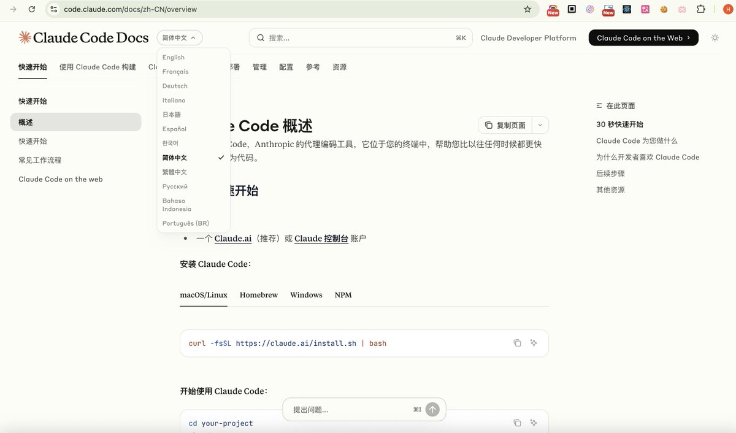The width and height of the screenshot is (736, 433).
Task: Open the React Developer Tools extension icon
Action: (627, 9)
